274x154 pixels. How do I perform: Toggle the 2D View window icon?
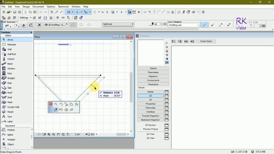(167, 134)
